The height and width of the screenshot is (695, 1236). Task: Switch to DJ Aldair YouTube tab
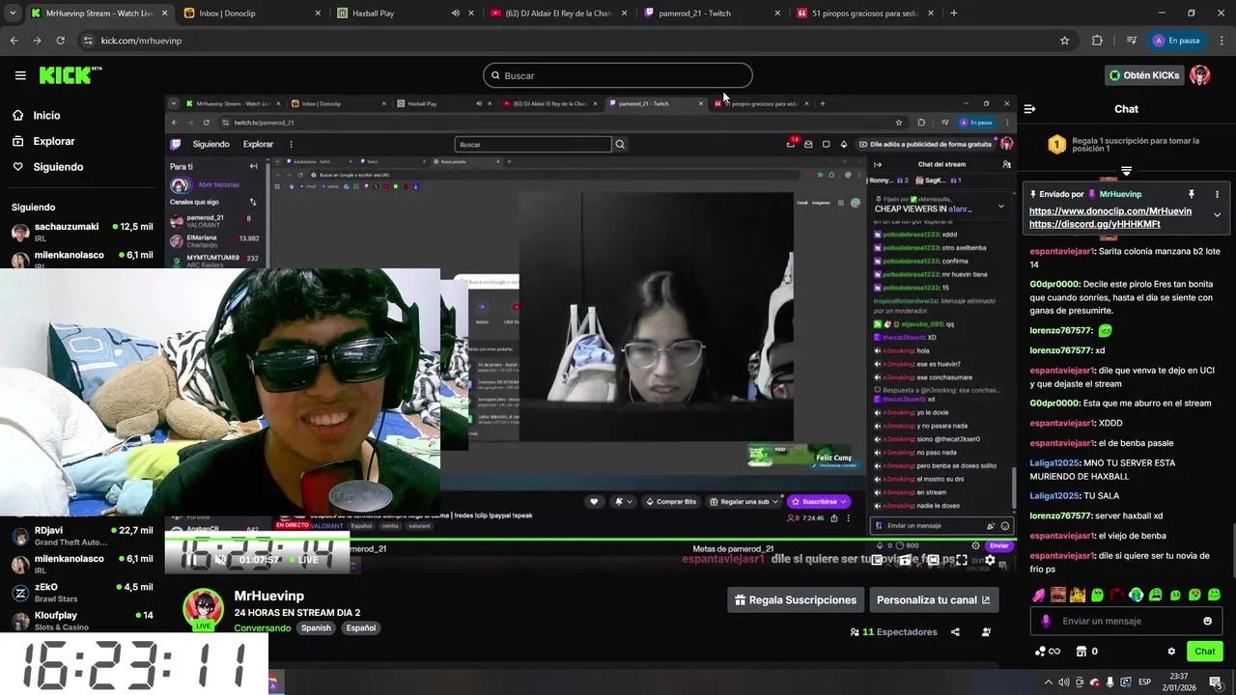[x=558, y=14]
